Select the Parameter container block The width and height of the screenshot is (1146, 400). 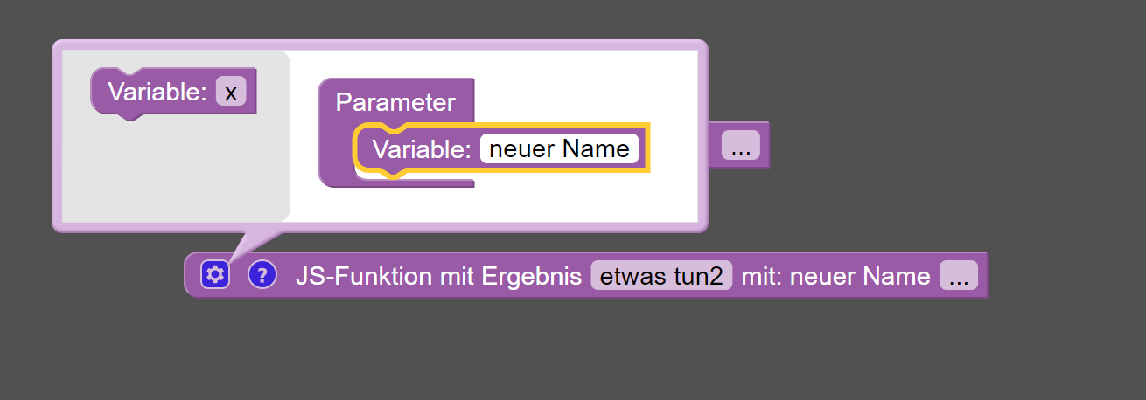click(x=395, y=102)
